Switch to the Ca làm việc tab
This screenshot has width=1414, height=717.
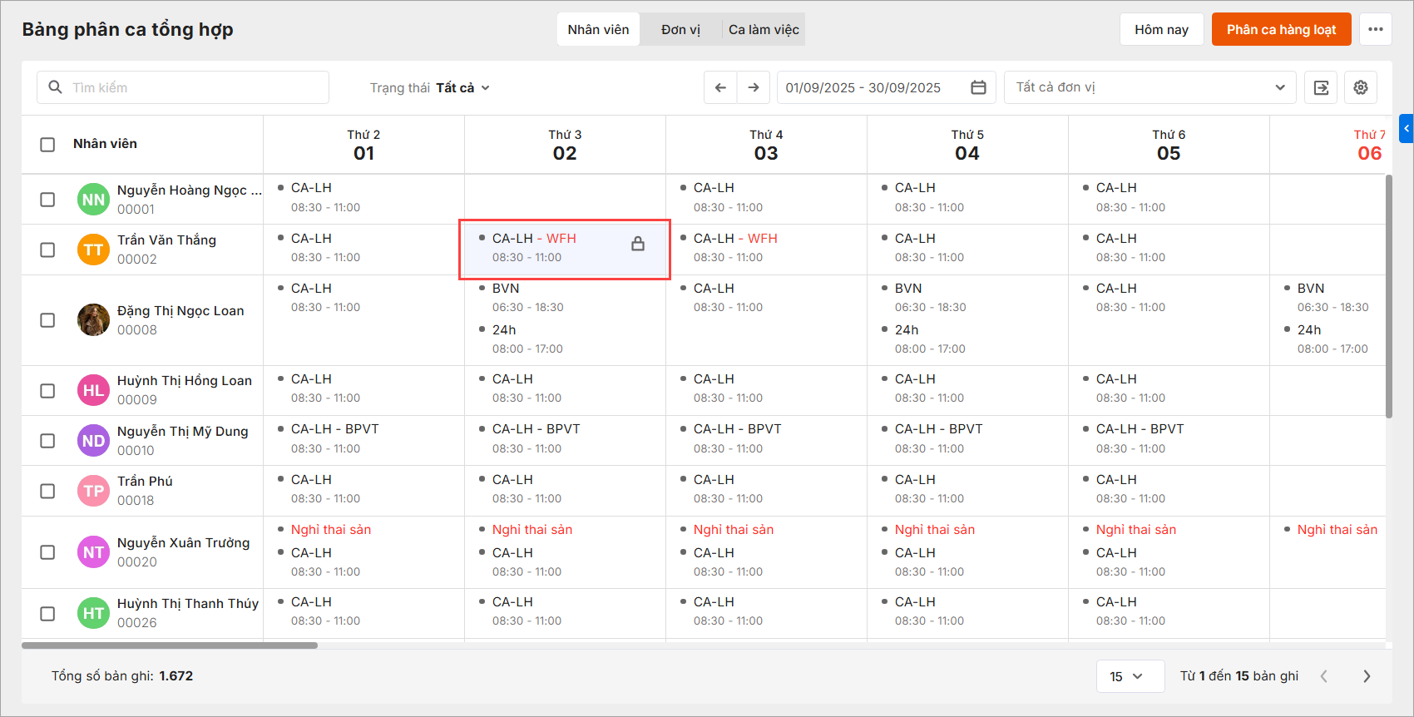[764, 29]
